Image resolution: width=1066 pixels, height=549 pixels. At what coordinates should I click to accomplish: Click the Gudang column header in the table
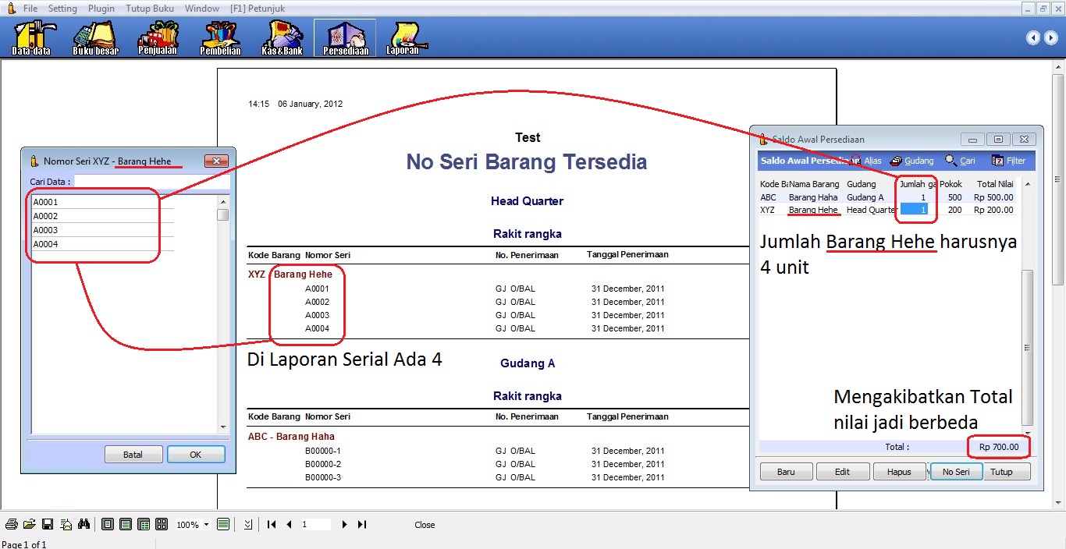click(862, 184)
